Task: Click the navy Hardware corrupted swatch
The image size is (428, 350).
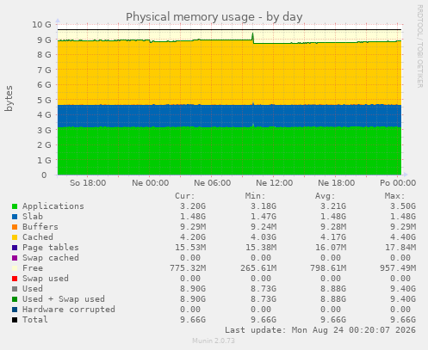Action: coord(15,310)
